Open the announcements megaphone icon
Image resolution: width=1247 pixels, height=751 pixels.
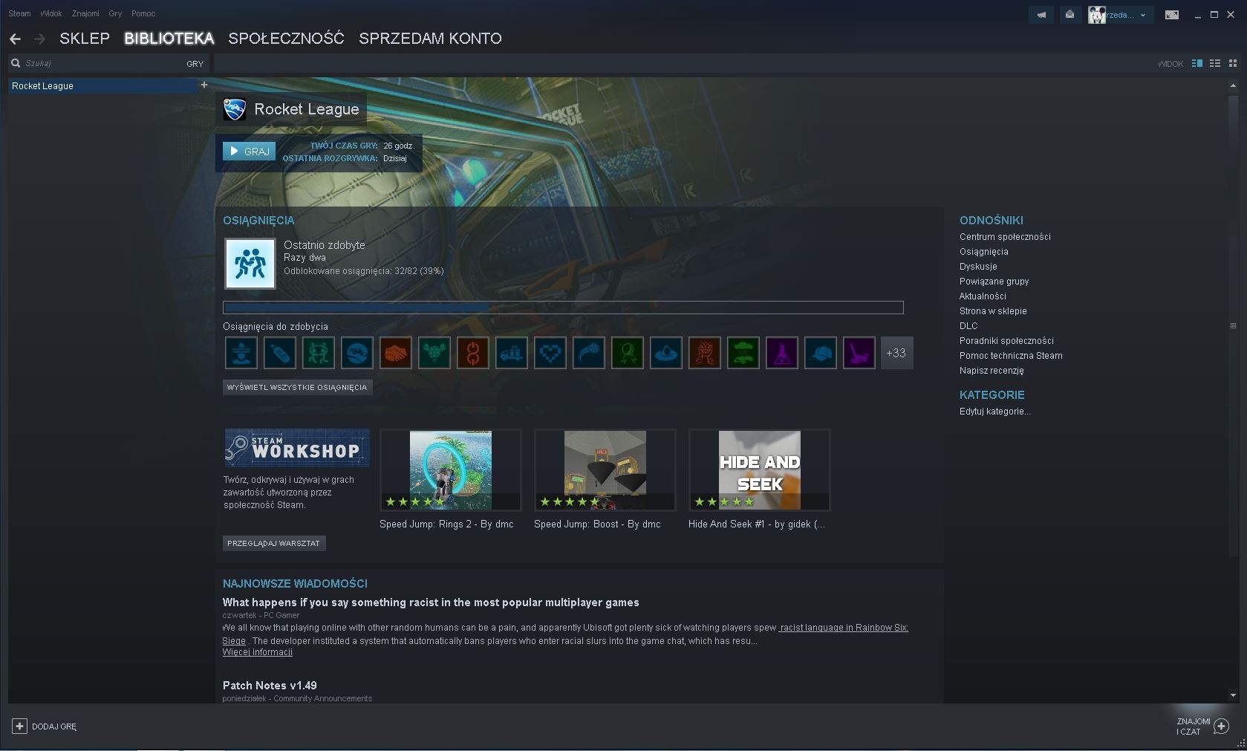(1041, 14)
